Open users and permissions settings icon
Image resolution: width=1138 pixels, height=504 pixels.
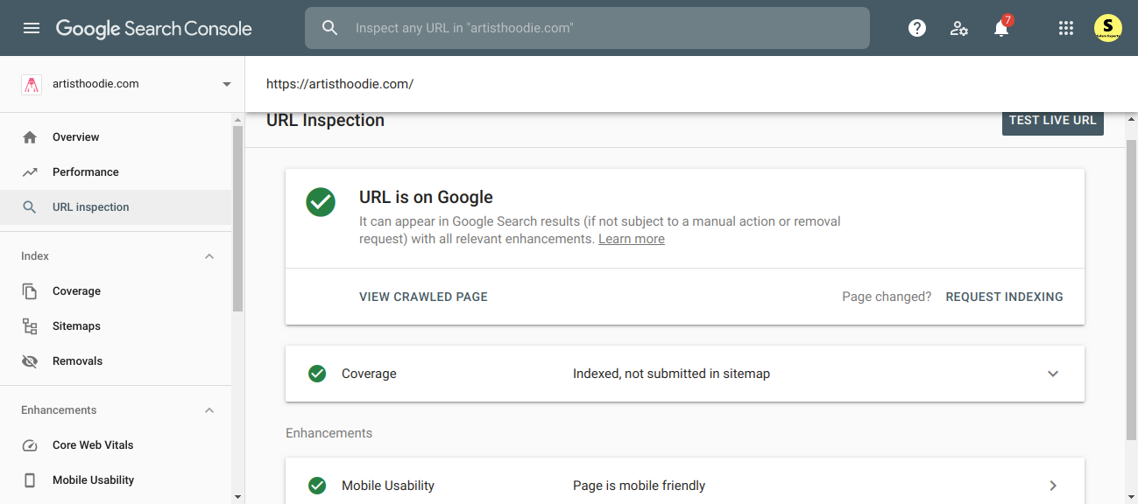(959, 28)
